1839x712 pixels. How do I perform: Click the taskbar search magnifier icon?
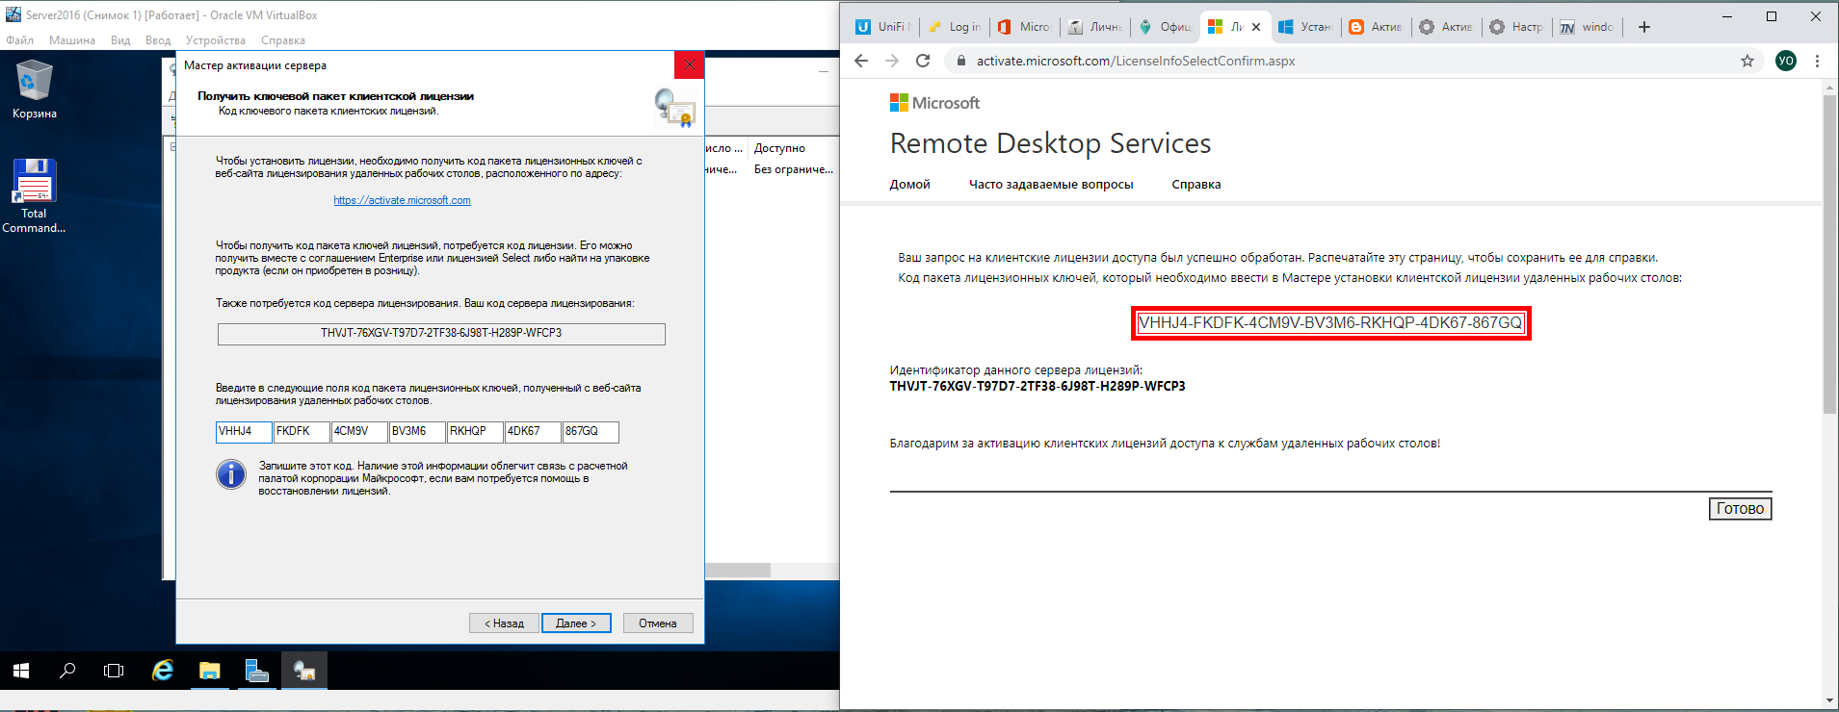[x=67, y=671]
